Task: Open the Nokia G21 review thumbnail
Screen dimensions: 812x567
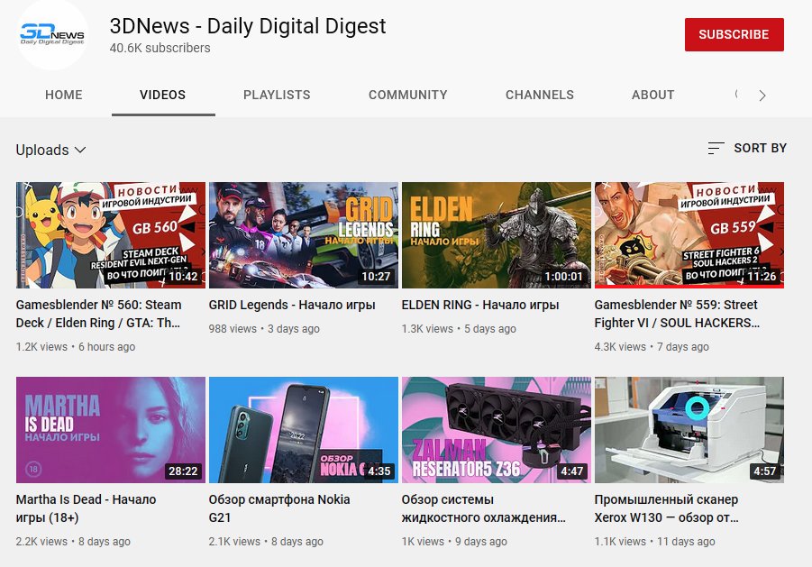Action: coord(304,430)
